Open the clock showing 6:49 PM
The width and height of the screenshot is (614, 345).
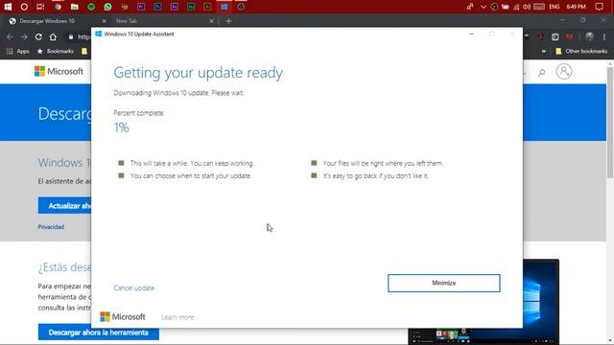(576, 7)
